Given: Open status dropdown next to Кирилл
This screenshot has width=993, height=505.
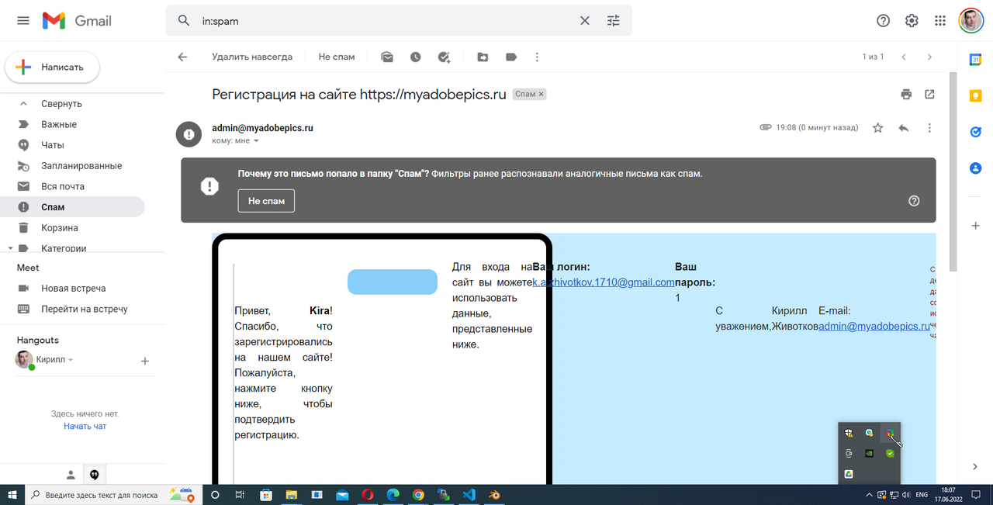Looking at the screenshot, I should (x=71, y=361).
